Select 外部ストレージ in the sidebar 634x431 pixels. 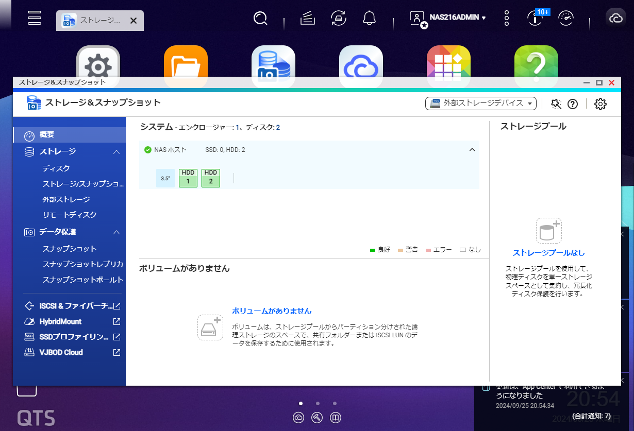tap(66, 199)
